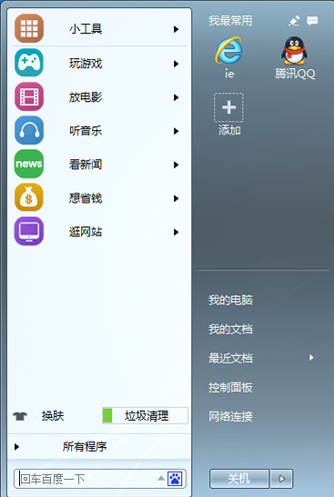Click the green bar on 垃圾清理
Viewport: 334px width, 497px height.
click(x=107, y=415)
